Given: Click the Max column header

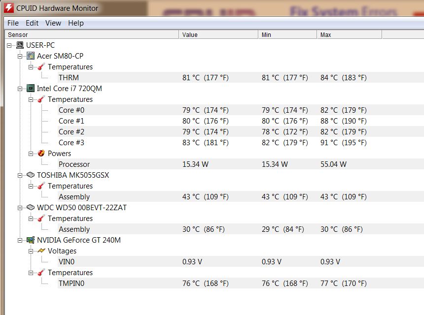Looking at the screenshot, I should (349, 34).
